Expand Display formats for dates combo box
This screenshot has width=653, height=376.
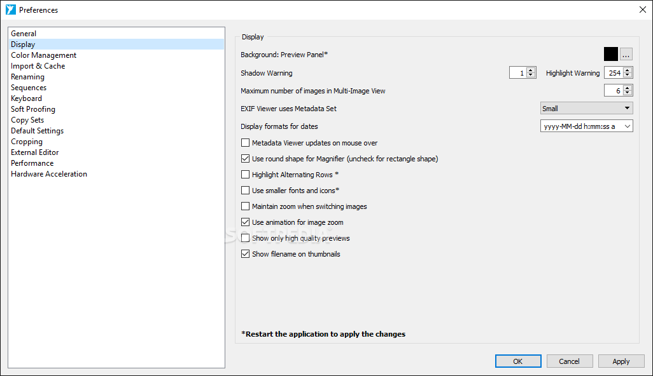tap(586, 126)
